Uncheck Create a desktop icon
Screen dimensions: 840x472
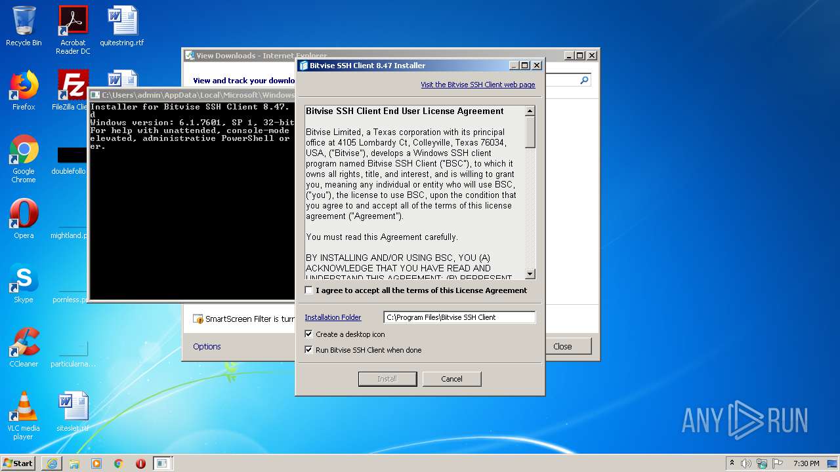pos(309,334)
